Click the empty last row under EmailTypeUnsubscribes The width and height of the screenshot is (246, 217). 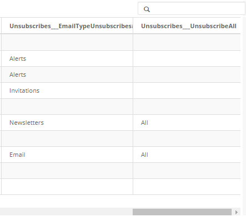click(x=67, y=187)
